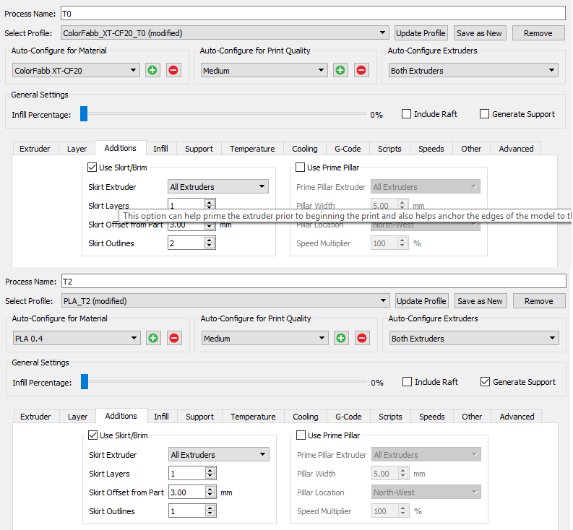Click T2 Infill Percentage slider handle
573x530 pixels.
(x=85, y=381)
